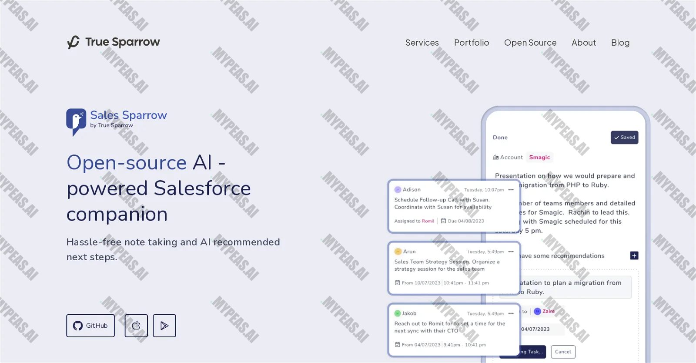Click the Zaire assignee name
The image size is (696, 363).
549,311
